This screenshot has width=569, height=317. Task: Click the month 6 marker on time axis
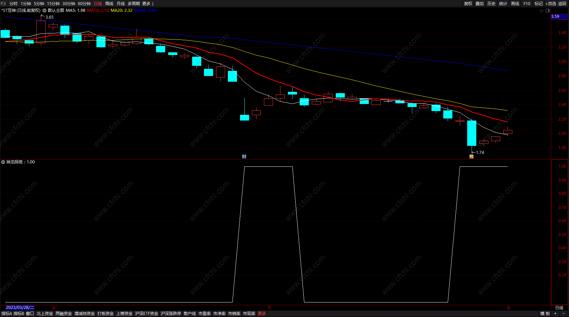509,308
